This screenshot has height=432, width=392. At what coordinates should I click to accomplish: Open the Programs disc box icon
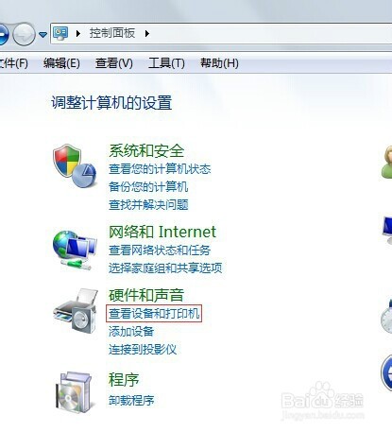coord(76,392)
